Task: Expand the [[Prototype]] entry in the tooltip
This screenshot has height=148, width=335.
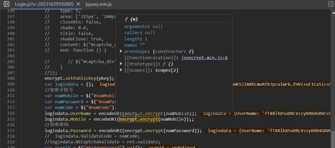Action: pyautogui.click(x=121, y=64)
